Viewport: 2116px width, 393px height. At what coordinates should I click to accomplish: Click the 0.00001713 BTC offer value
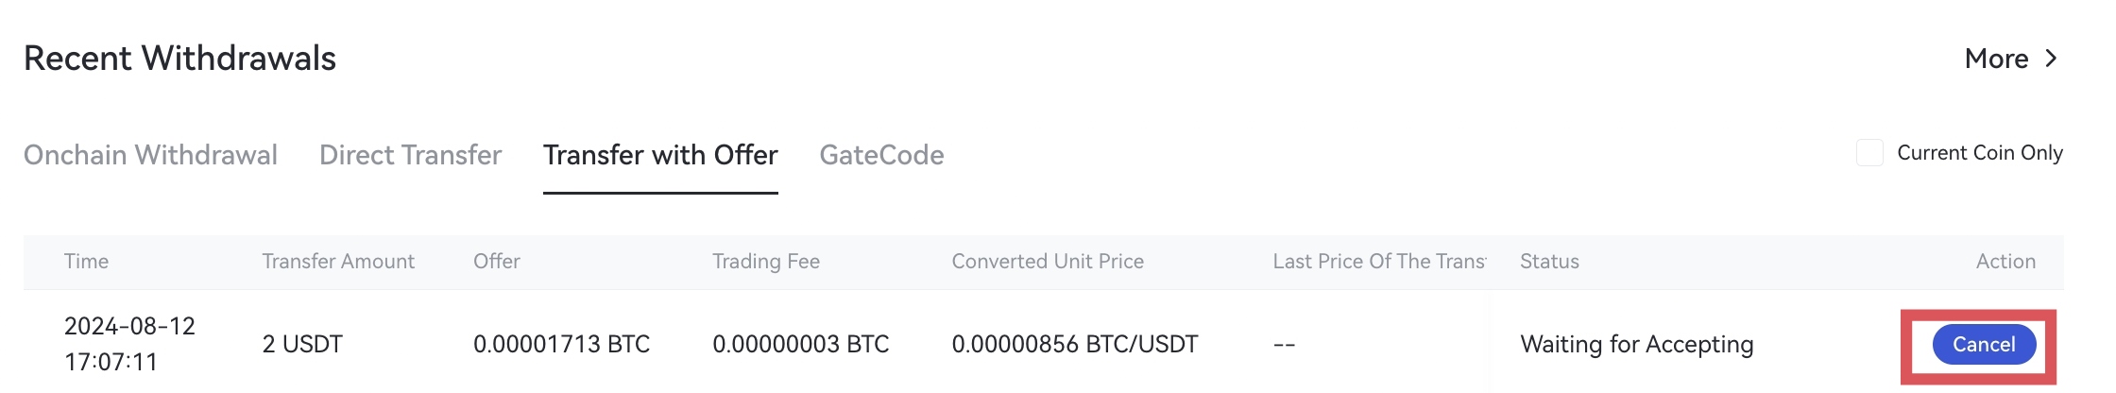(561, 345)
